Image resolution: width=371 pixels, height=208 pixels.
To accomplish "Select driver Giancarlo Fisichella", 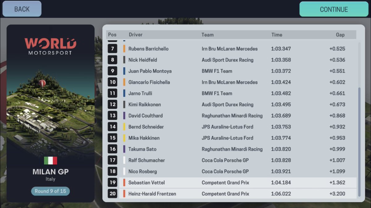I will (149, 82).
